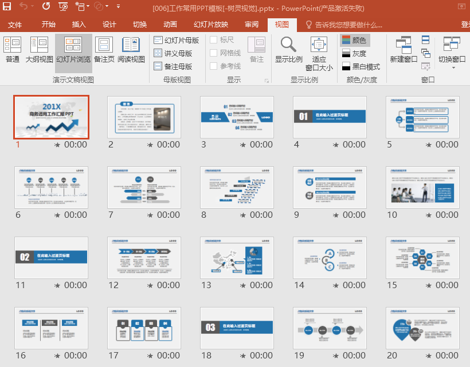Image resolution: width=470 pixels, height=367 pixels.
Task: Open the Slide Show (幻灯片放映) tab
Action: point(211,25)
